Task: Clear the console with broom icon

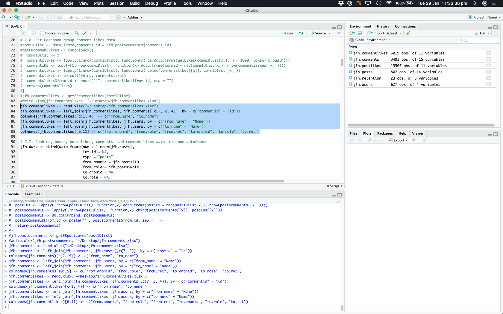Action: (339, 201)
